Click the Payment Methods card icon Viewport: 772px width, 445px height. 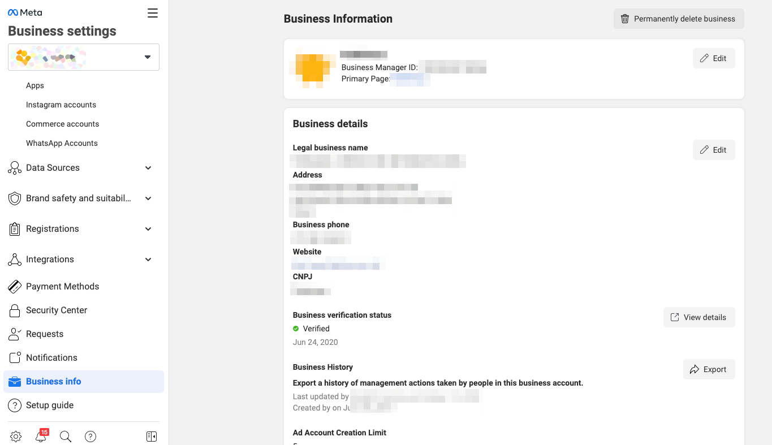click(15, 287)
